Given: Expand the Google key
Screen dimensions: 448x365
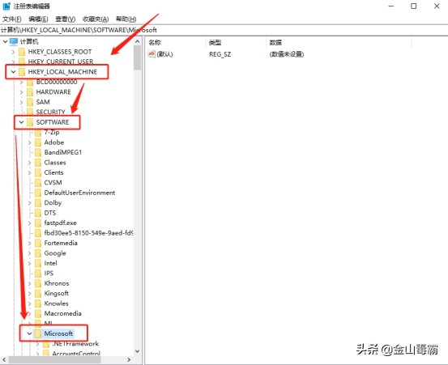Looking at the screenshot, I should tap(29, 253).
